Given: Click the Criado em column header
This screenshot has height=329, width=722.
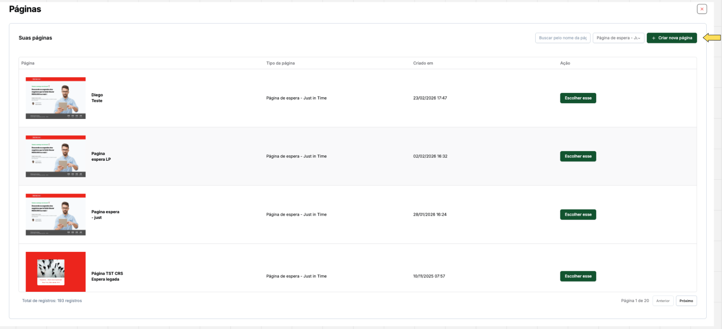Looking at the screenshot, I should (423, 63).
